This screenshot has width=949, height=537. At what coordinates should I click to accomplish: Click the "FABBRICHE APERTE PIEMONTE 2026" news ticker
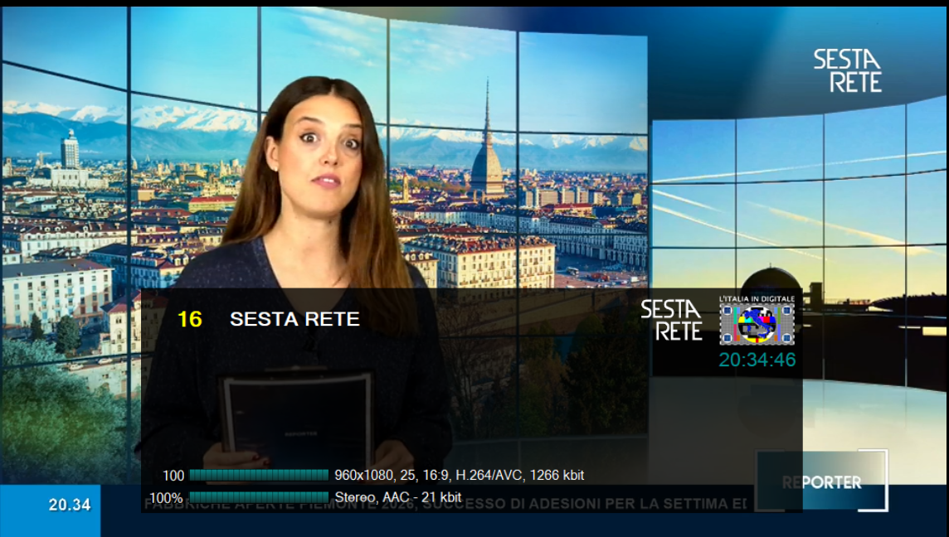click(445, 504)
